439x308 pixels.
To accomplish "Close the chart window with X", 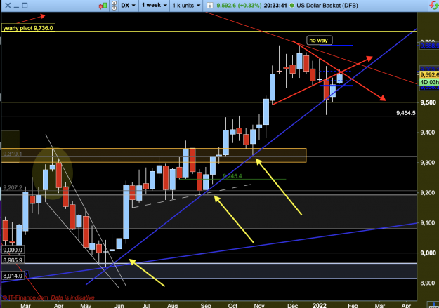I will pyautogui.click(x=8, y=6).
